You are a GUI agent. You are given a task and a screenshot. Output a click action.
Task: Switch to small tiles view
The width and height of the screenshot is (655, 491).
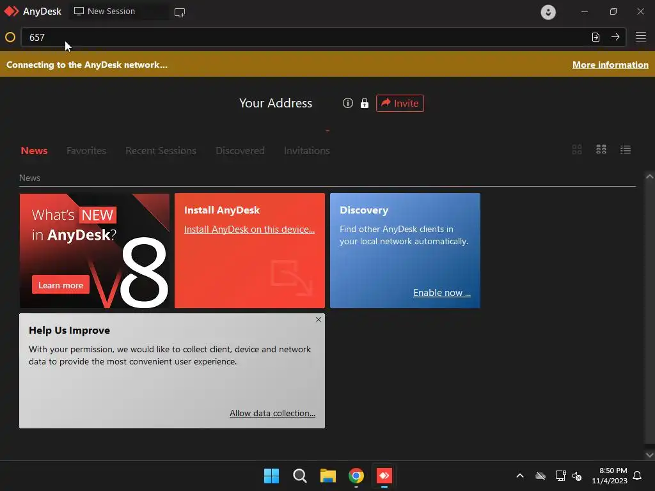pyautogui.click(x=601, y=150)
